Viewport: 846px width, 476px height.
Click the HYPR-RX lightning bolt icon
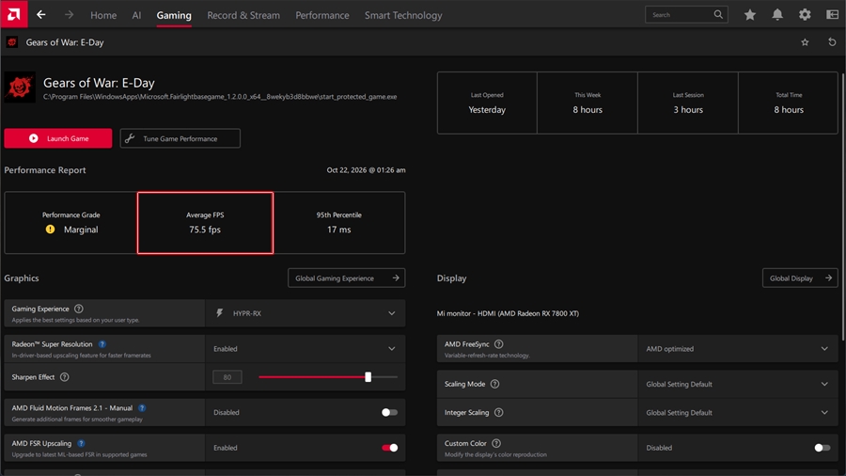(x=220, y=313)
